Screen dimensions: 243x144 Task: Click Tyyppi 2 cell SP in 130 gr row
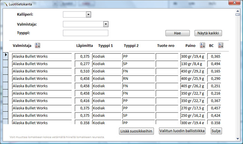pyautogui.click(x=138, y=64)
